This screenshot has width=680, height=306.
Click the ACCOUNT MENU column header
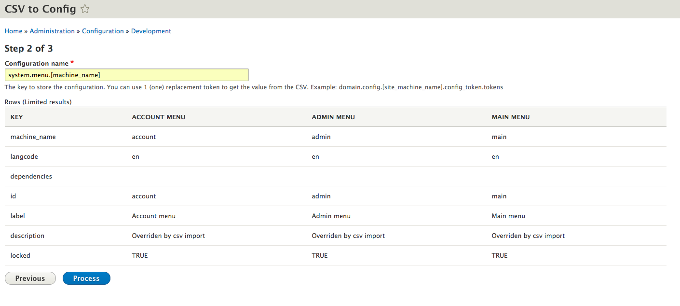click(158, 117)
